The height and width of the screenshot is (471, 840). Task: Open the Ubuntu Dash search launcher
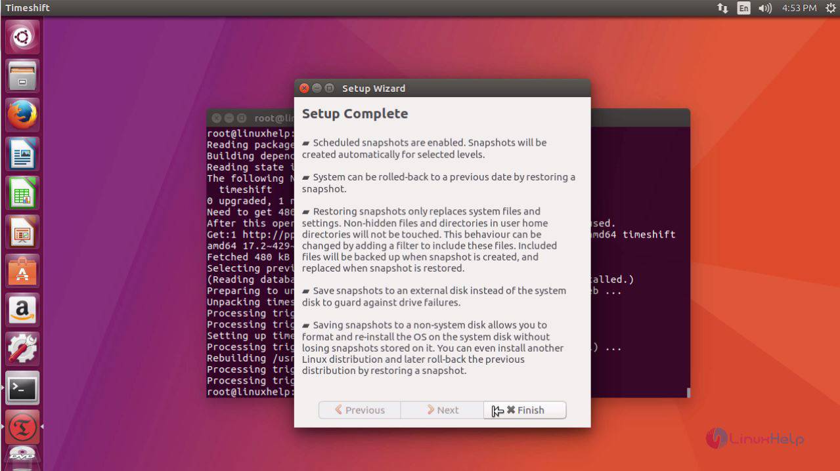pyautogui.click(x=22, y=37)
